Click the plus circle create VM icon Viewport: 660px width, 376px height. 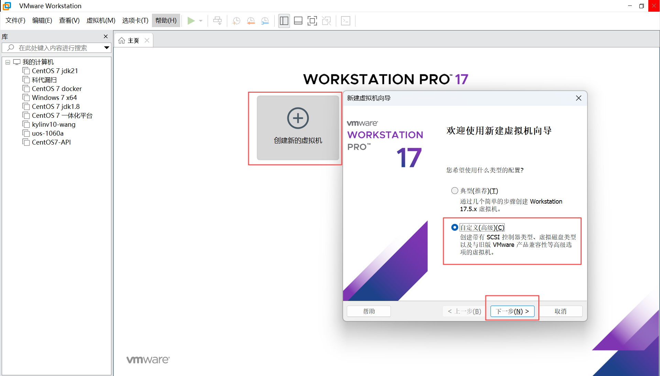pyautogui.click(x=298, y=118)
